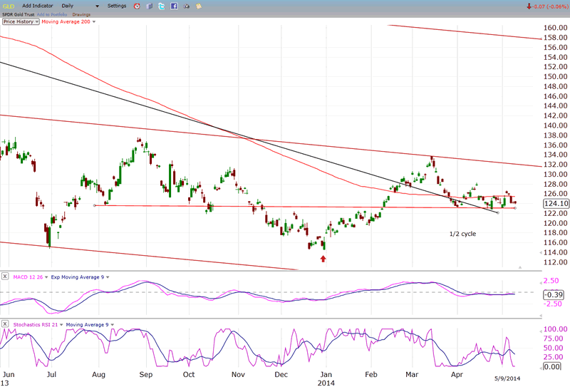Click the red up arrow marker on chart
Screen dimensions: 570x387
point(324,259)
